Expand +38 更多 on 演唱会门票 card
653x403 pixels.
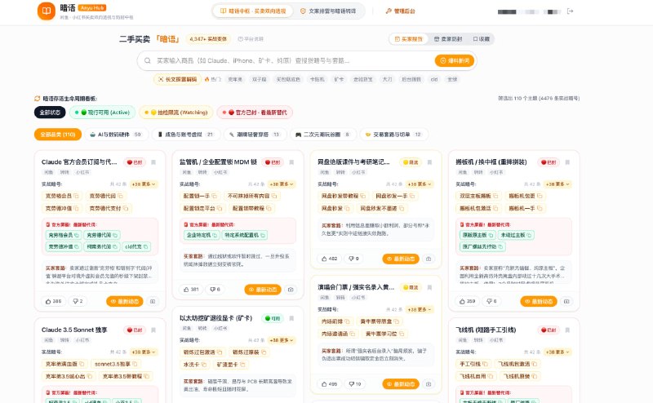tap(420, 309)
